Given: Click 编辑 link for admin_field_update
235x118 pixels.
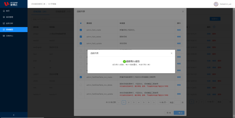Looking at the screenshot, I should tap(179, 43).
